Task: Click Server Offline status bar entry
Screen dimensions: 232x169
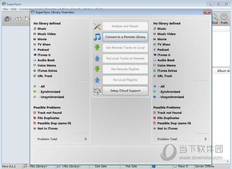Action: pos(205,166)
